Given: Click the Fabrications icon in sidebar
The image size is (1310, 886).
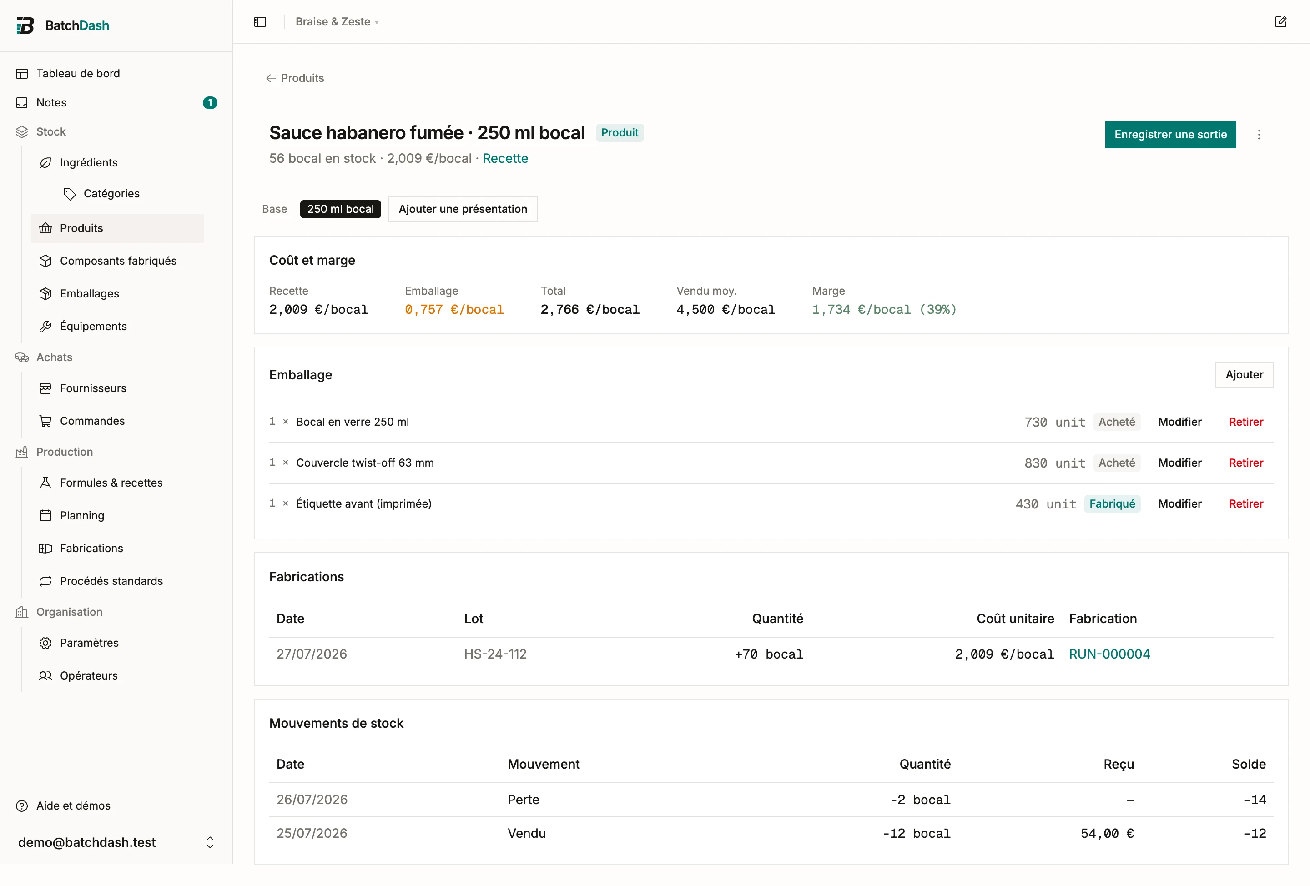Looking at the screenshot, I should [x=45, y=549].
